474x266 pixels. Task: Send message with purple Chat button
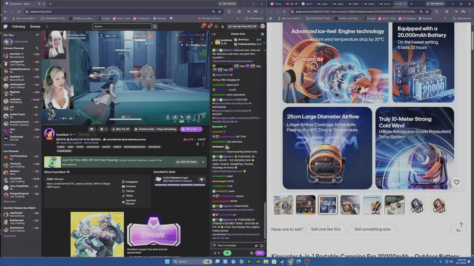260,253
